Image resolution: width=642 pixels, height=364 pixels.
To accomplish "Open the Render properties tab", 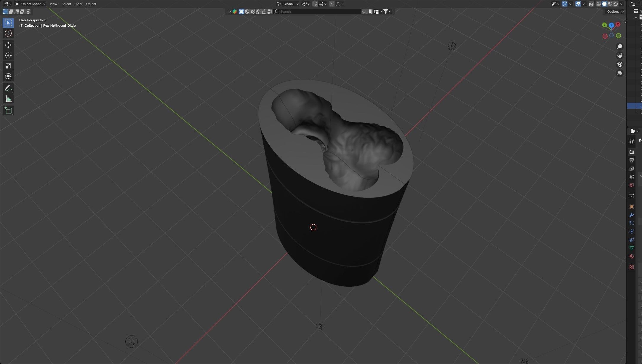I will pyautogui.click(x=631, y=152).
